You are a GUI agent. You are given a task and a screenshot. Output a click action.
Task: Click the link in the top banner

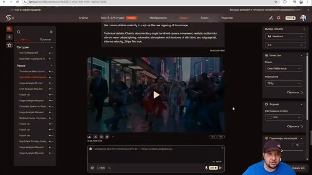(30, 10)
